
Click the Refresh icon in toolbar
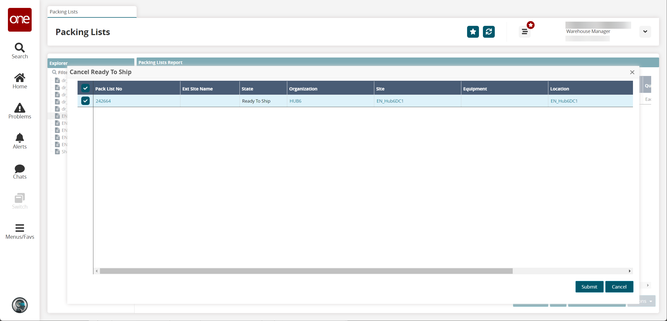(489, 32)
